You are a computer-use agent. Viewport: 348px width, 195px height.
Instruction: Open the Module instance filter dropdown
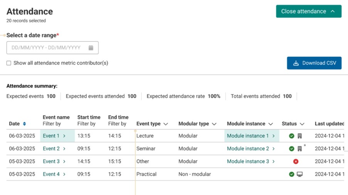pos(271,124)
